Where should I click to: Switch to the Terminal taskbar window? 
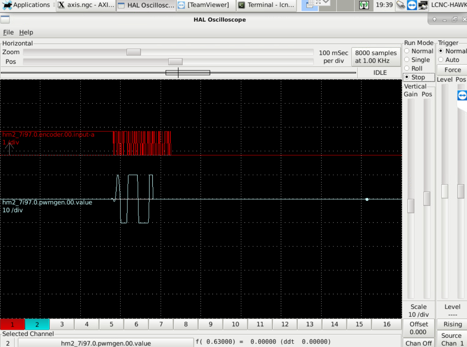coord(266,5)
